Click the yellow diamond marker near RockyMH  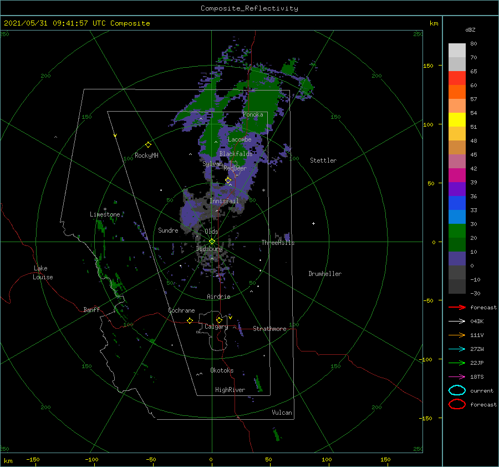click(x=148, y=145)
